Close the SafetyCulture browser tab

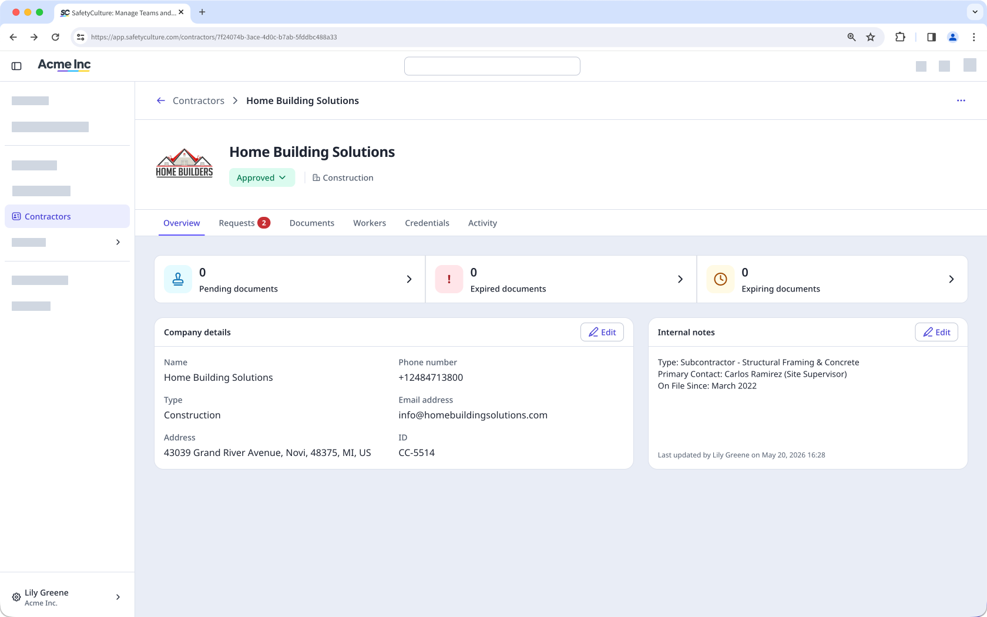tap(181, 12)
